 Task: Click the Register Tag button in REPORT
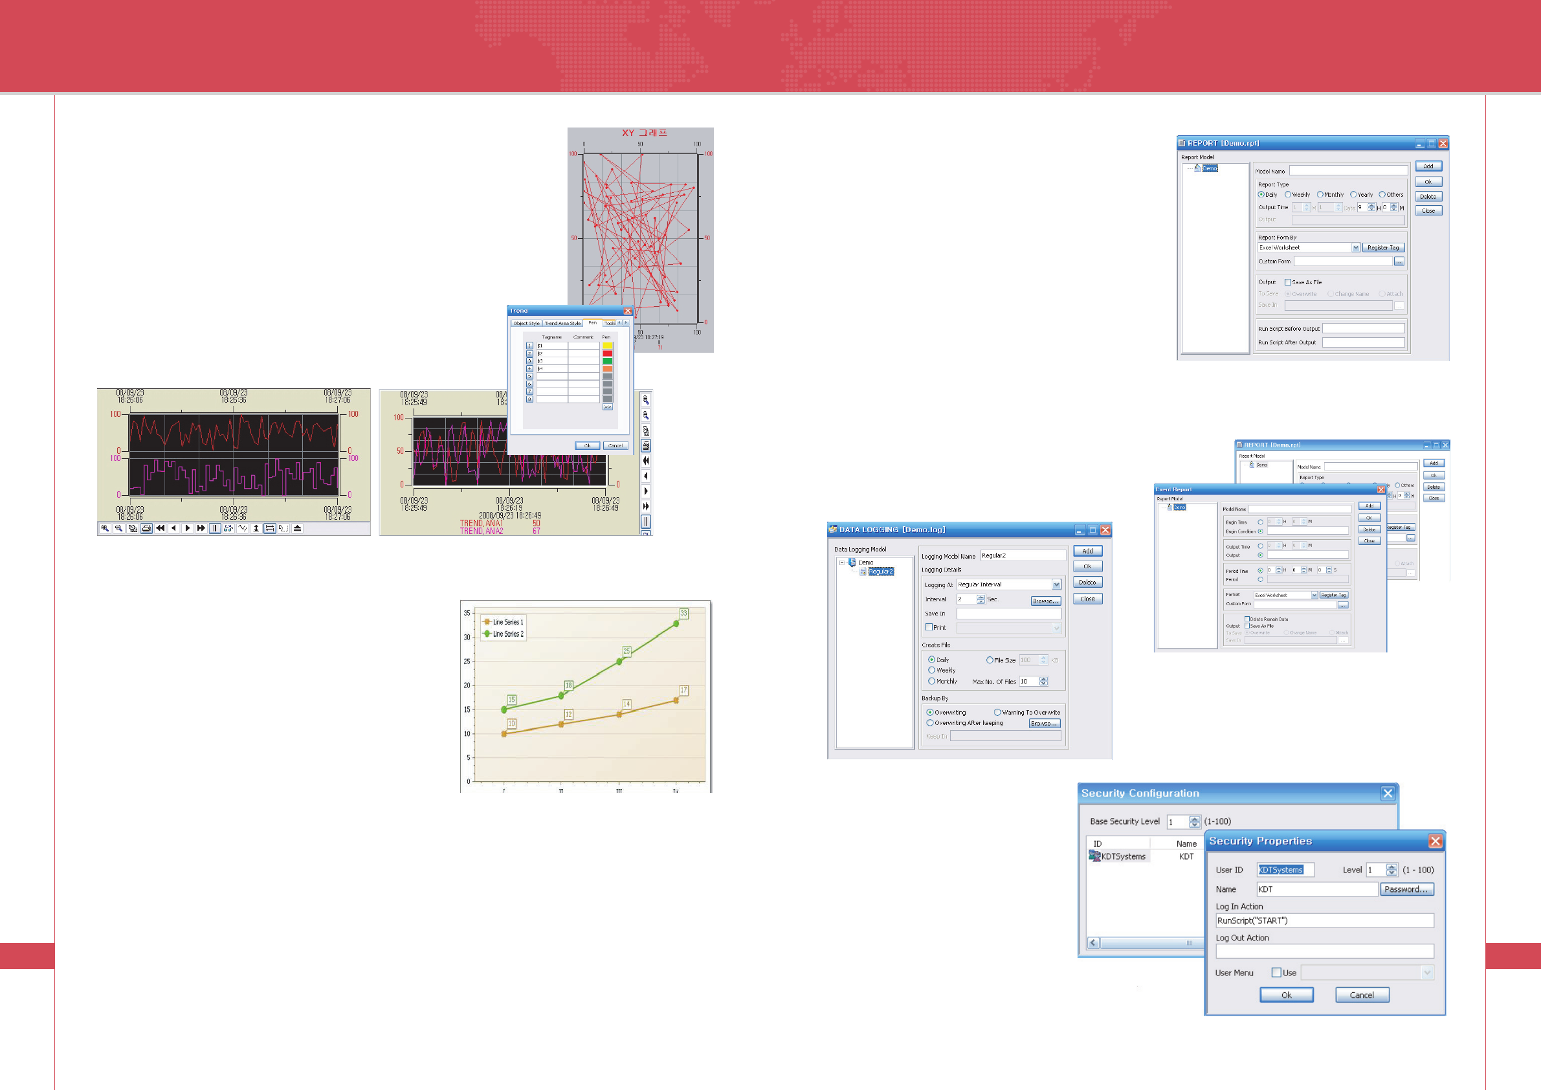pos(1382,248)
